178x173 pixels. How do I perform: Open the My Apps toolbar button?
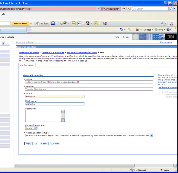pyautogui.click(x=42, y=23)
